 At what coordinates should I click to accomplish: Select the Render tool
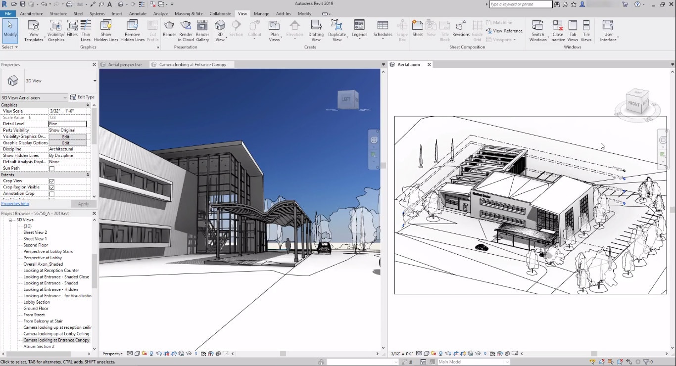(x=169, y=30)
